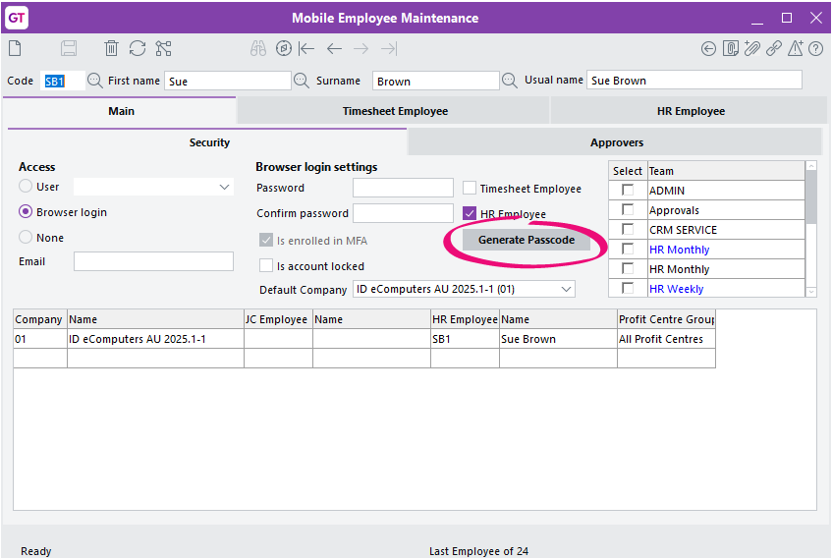Go to first record arrow icon

pos(306,49)
